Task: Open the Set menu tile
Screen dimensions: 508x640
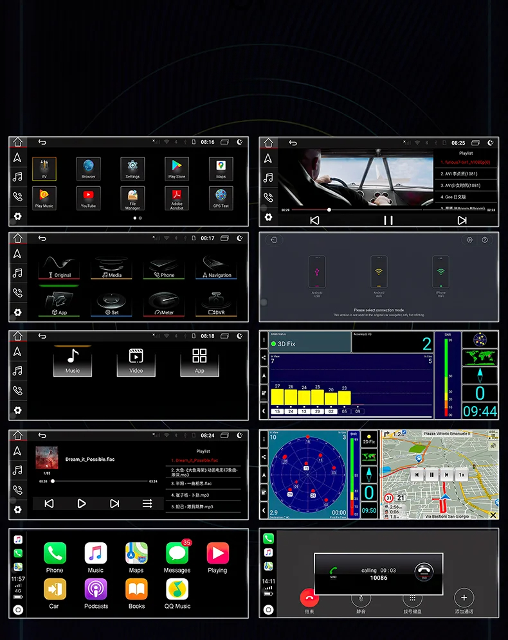Action: click(x=111, y=305)
